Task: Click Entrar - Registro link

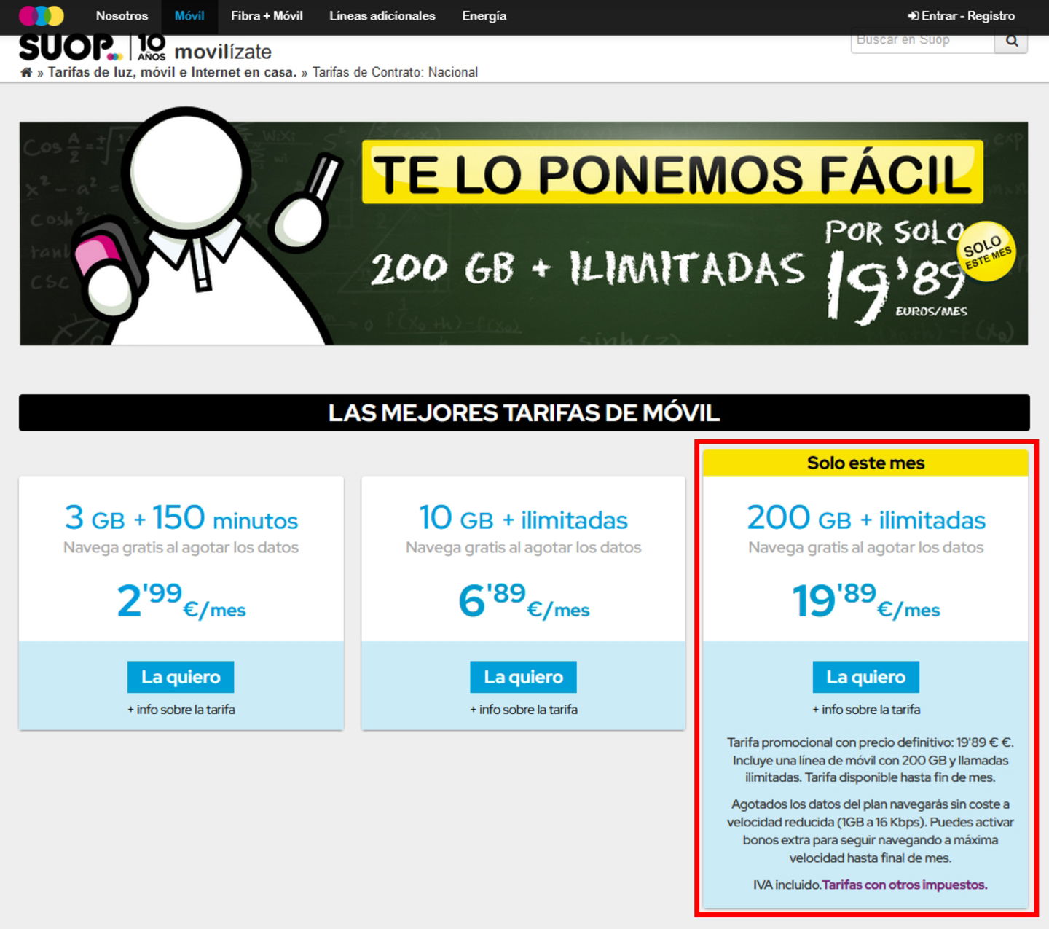Action: coord(961,15)
